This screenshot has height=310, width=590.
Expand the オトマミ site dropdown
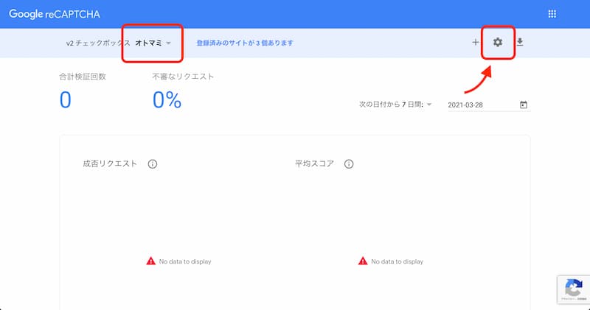153,43
